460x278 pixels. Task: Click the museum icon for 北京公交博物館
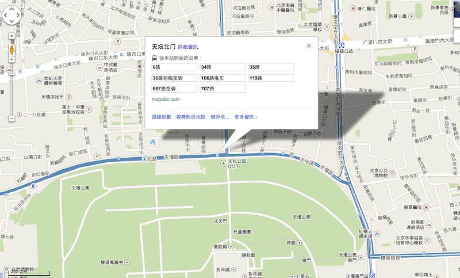392,173
